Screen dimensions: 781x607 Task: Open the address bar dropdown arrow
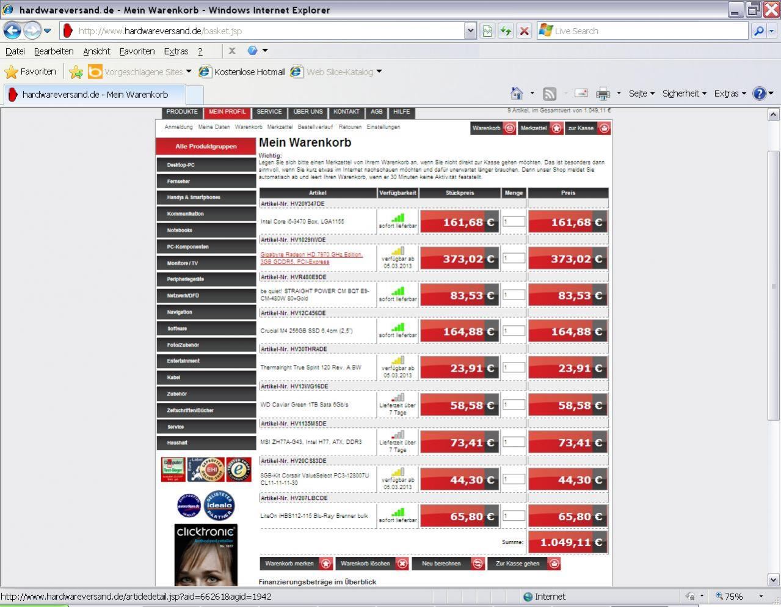point(470,31)
